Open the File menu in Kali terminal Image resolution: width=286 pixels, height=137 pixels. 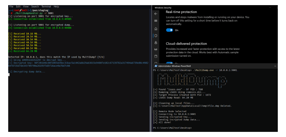point(11,6)
